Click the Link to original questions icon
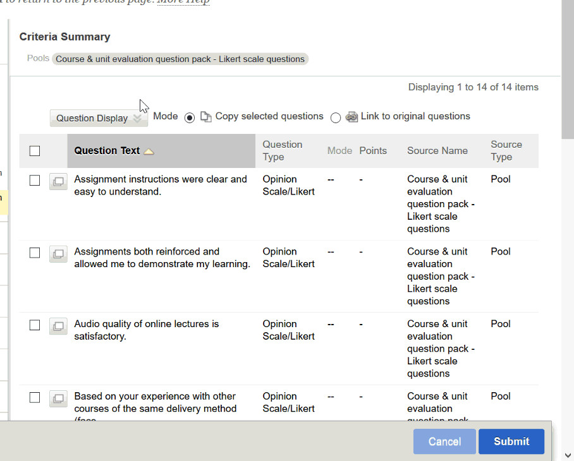 (351, 117)
